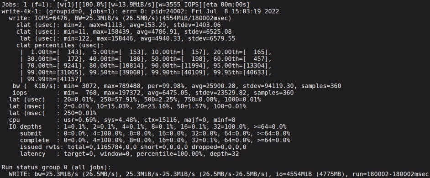Click the lat stdev=6579.55 value

click(211, 39)
